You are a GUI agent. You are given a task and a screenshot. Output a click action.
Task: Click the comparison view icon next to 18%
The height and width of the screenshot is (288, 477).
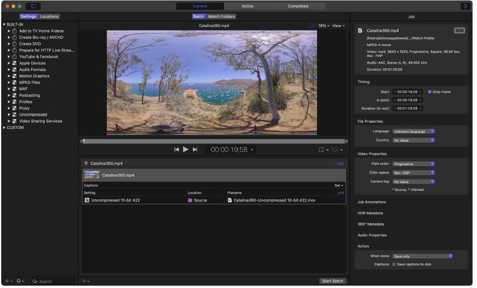coord(311,25)
